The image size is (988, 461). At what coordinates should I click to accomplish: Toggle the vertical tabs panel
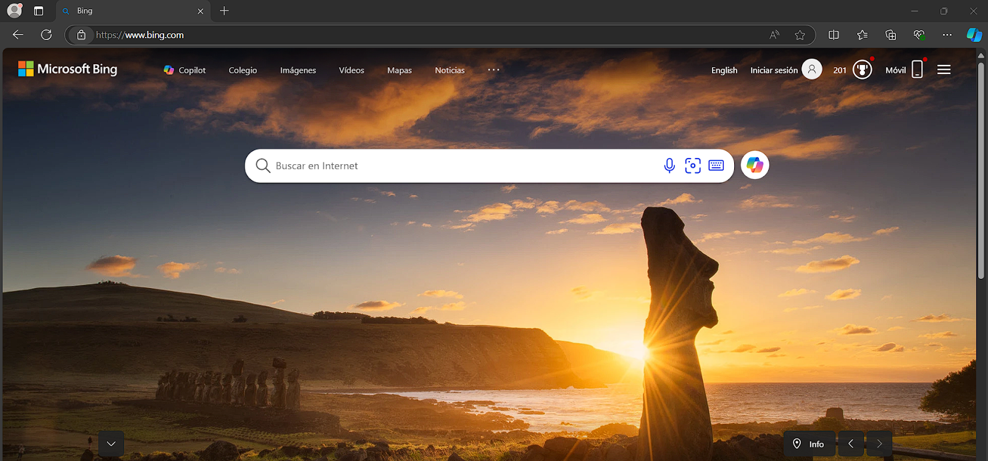tap(38, 11)
